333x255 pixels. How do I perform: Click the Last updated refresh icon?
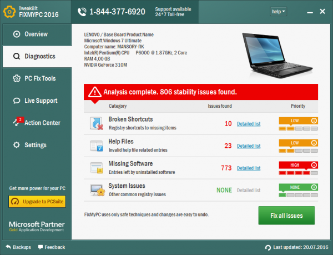[268, 248]
